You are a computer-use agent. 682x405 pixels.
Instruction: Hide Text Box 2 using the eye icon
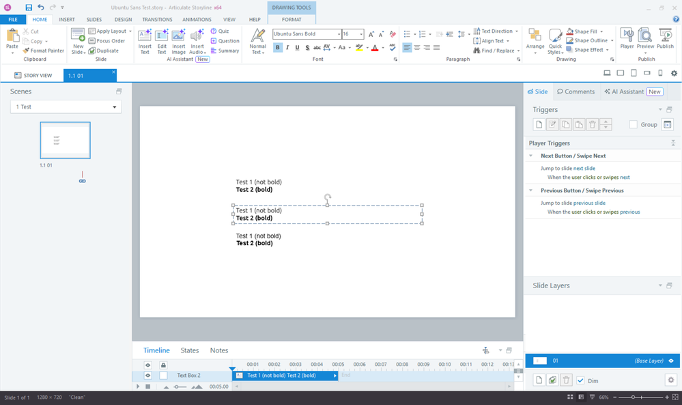pyautogui.click(x=148, y=376)
